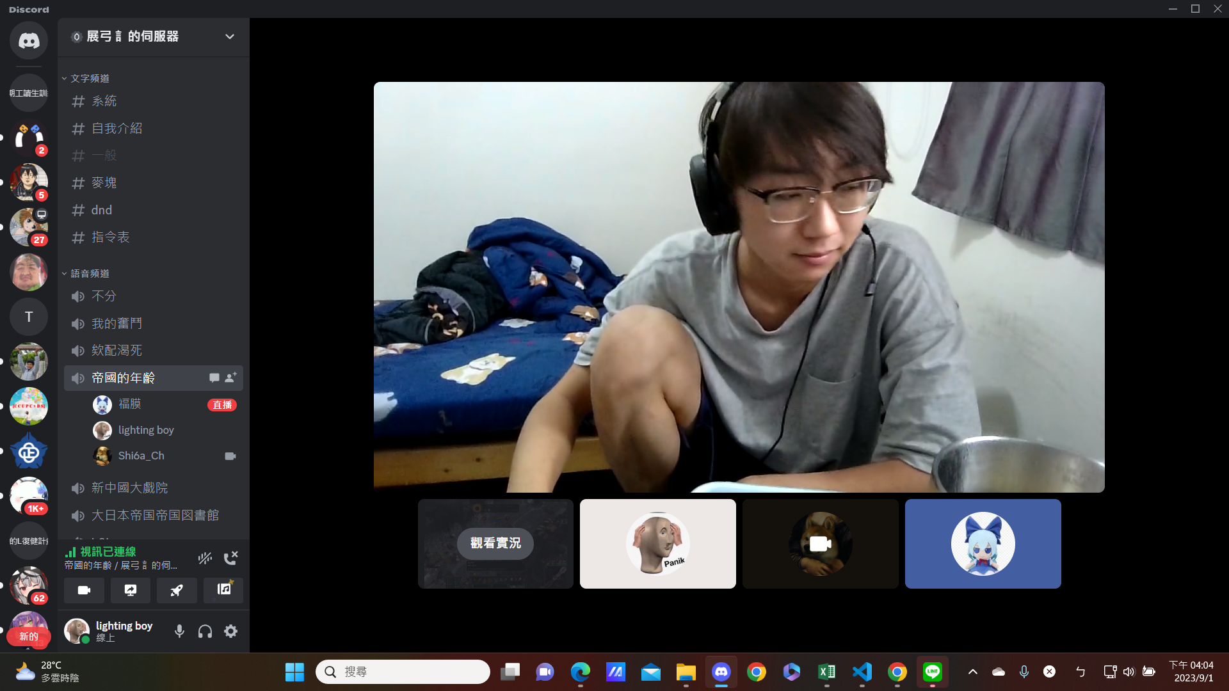Invite people to 帝國的年齡 channel
This screenshot has height=691, width=1229.
coord(231,378)
